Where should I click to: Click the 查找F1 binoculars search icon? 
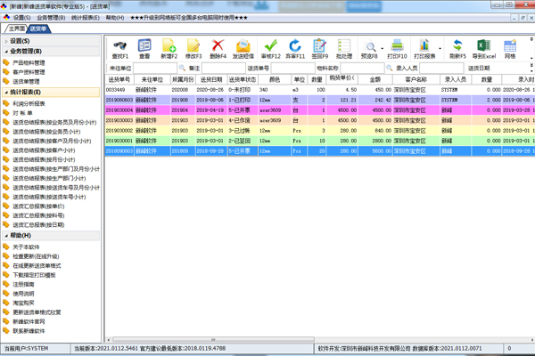[x=119, y=48]
